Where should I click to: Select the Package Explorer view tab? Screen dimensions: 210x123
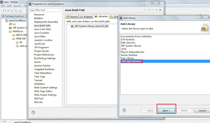14,16
